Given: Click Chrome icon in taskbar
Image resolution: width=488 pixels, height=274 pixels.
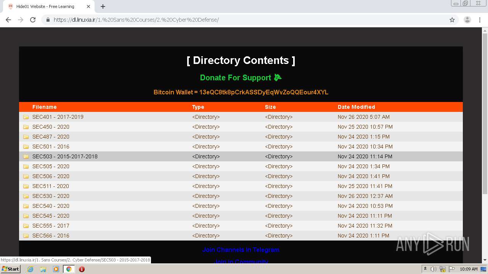Looking at the screenshot, I should coord(69,269).
